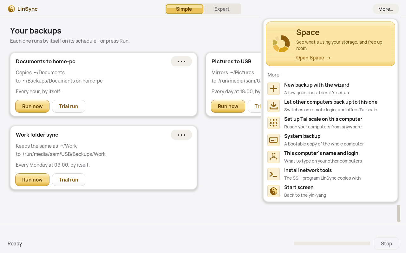This screenshot has height=253, width=406.
Task: Select the System backup entry
Action: (x=331, y=140)
